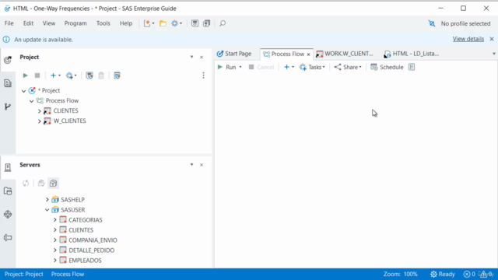This screenshot has height=280, width=498.
Task: Open the View menu
Action: coord(49,23)
